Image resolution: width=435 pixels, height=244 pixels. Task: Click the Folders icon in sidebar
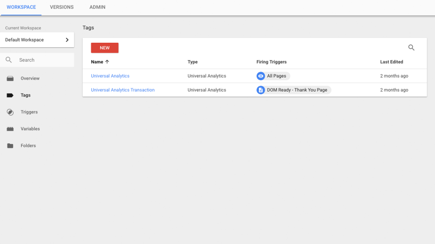point(10,146)
